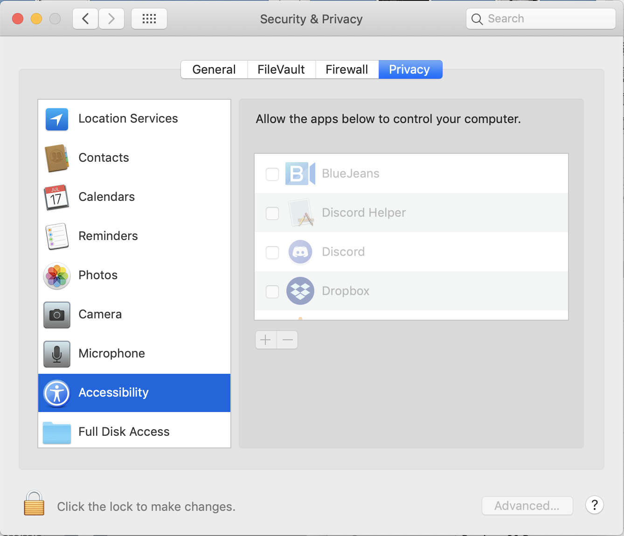Click the Accessibility figure icon
624x536 pixels.
pyautogui.click(x=57, y=393)
